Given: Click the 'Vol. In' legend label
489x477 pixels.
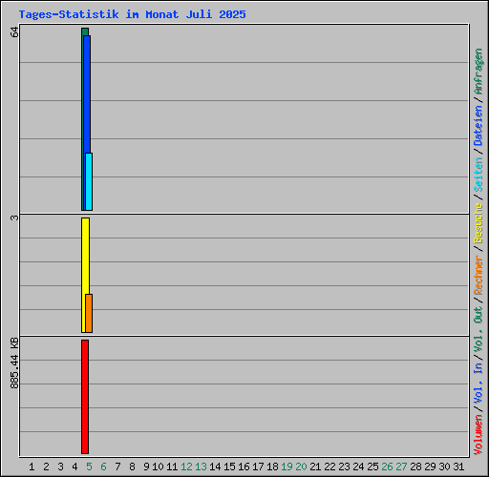Looking at the screenshot, I should (478, 384).
